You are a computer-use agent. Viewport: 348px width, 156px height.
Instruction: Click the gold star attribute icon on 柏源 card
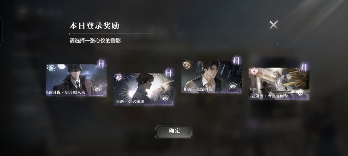[186, 65]
